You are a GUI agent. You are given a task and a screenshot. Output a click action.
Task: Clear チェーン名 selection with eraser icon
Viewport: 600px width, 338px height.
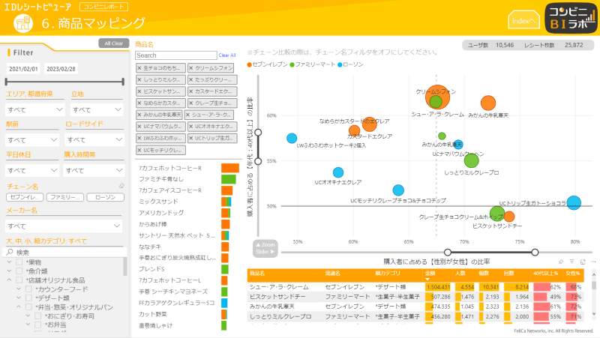(x=121, y=186)
